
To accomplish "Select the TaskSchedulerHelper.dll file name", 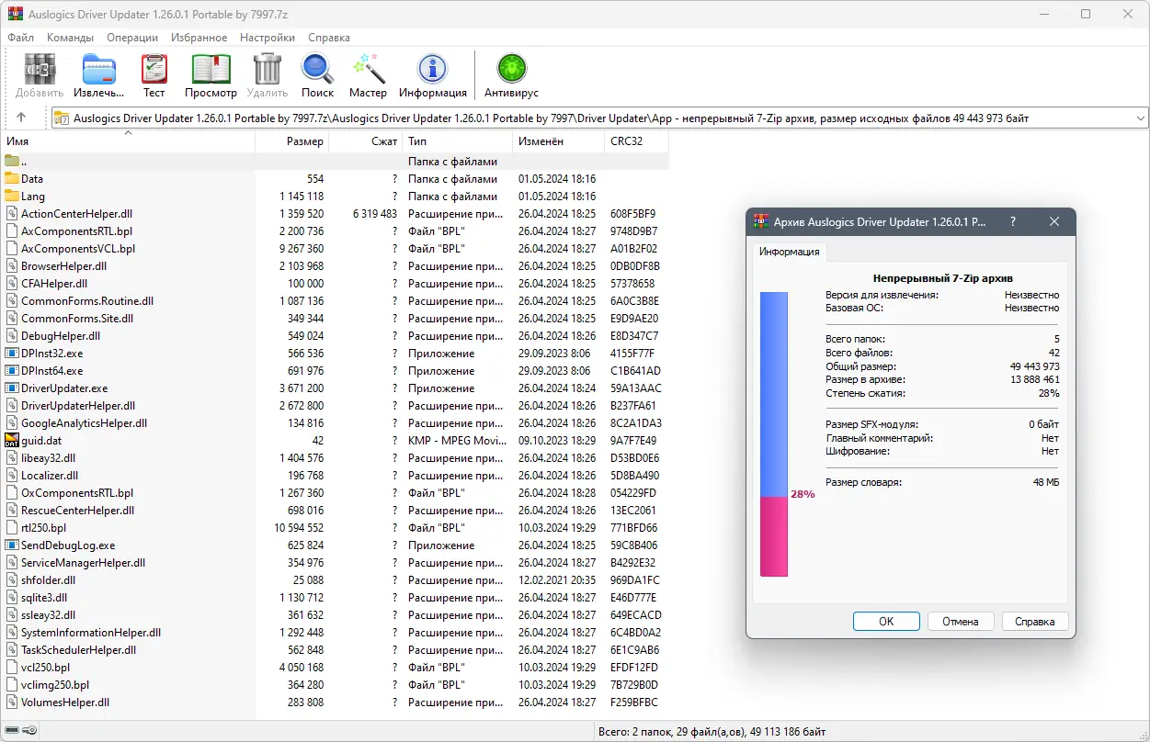I will tap(79, 650).
